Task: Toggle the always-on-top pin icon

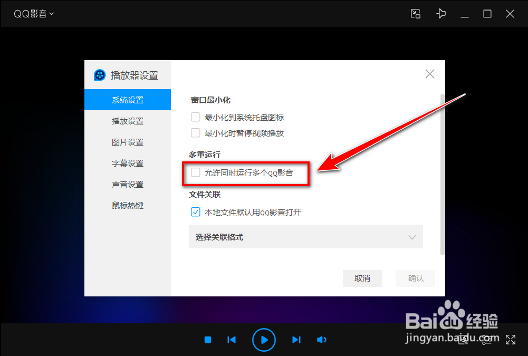Action: coord(441,14)
